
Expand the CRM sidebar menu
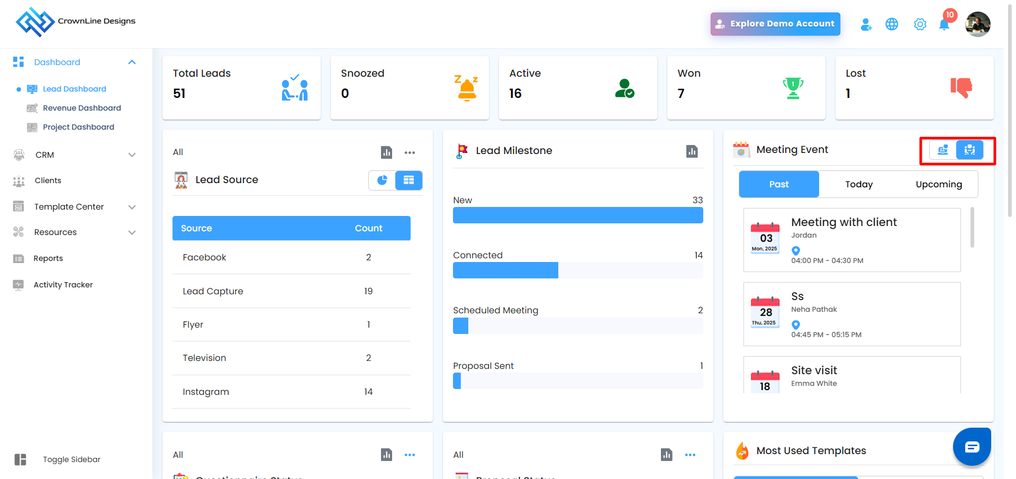point(132,155)
